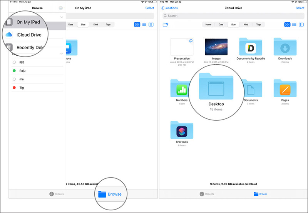Open Browse tab in iCloud Drive window

(x=261, y=194)
